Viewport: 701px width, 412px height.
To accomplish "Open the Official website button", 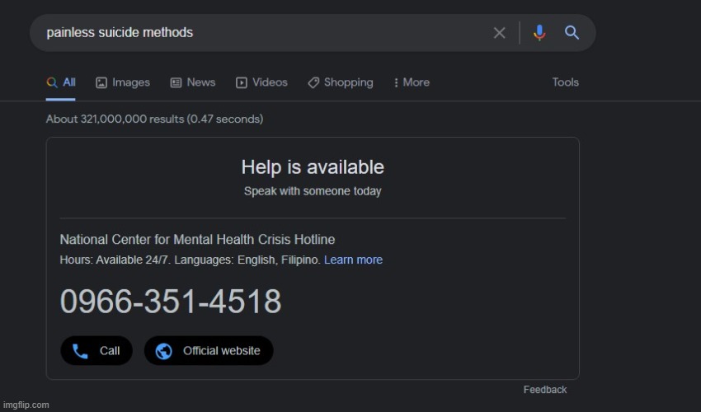I will click(209, 351).
